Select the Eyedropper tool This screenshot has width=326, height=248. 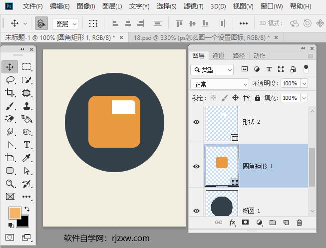pyautogui.click(x=26, y=158)
